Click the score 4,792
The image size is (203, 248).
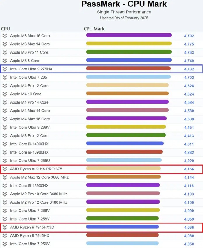click(189, 36)
